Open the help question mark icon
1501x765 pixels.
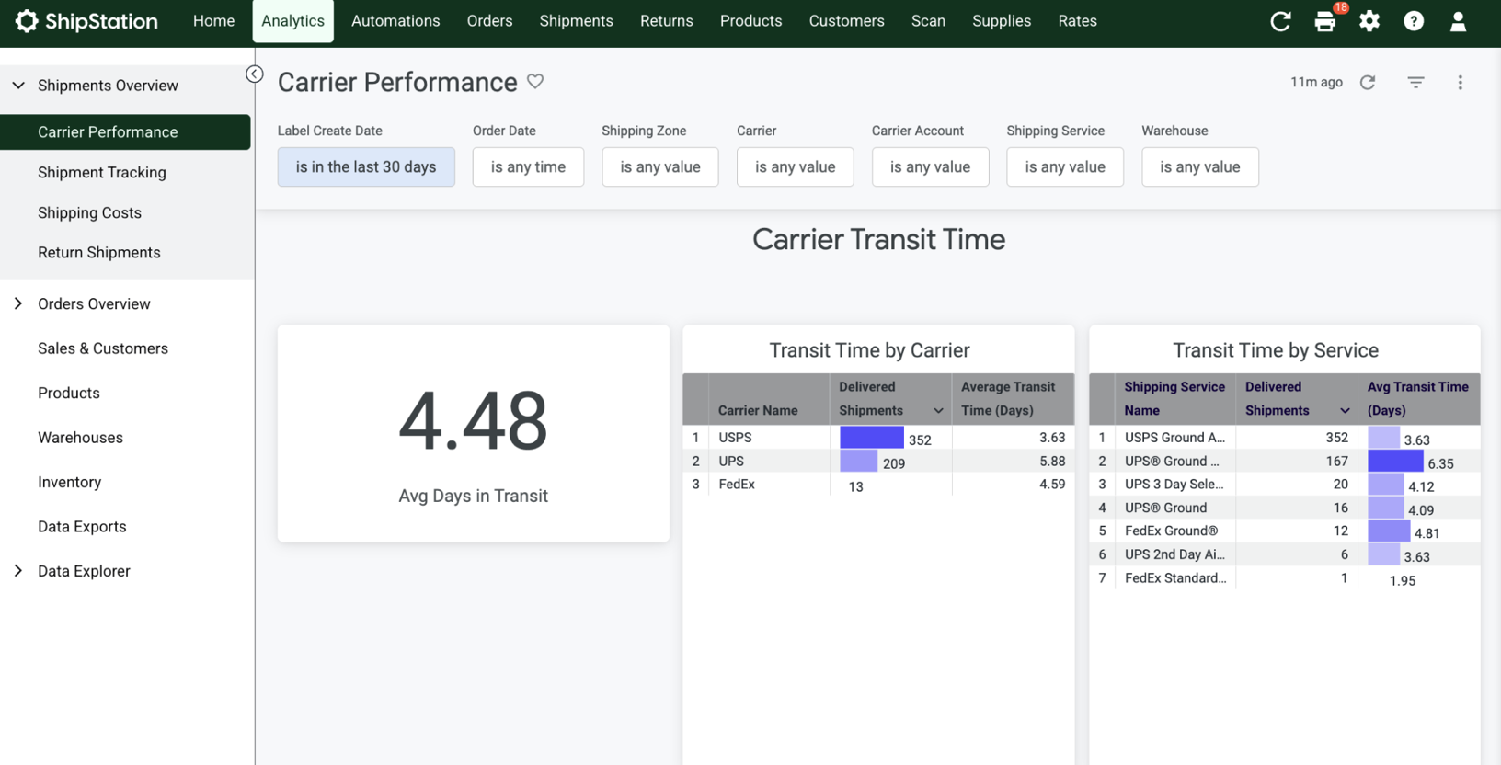coord(1414,21)
